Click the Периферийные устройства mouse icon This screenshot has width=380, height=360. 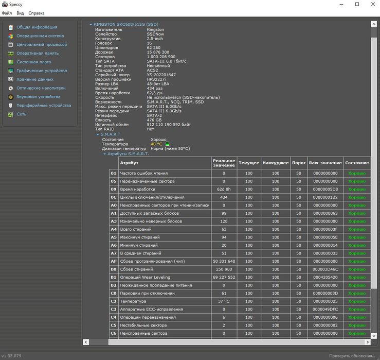click(x=11, y=106)
